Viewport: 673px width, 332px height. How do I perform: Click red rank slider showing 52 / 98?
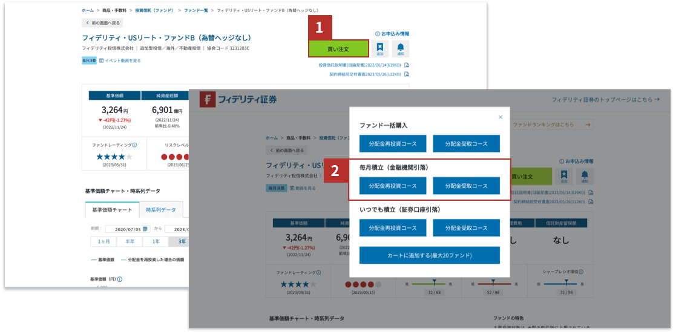point(494,284)
